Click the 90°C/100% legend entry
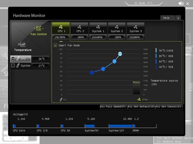This screenshot has width=193, height=144. (164, 51)
